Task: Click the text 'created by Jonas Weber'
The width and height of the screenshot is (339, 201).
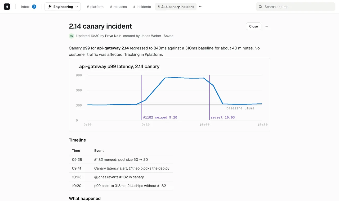Action: [x=142, y=36]
